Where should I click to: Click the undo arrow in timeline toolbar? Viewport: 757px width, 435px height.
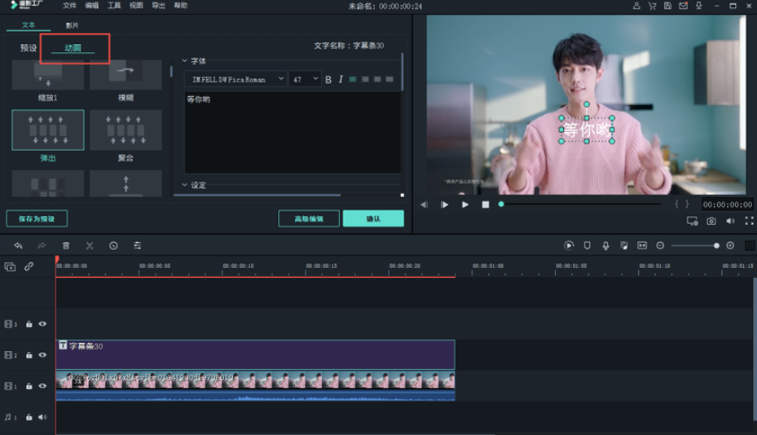(x=18, y=245)
